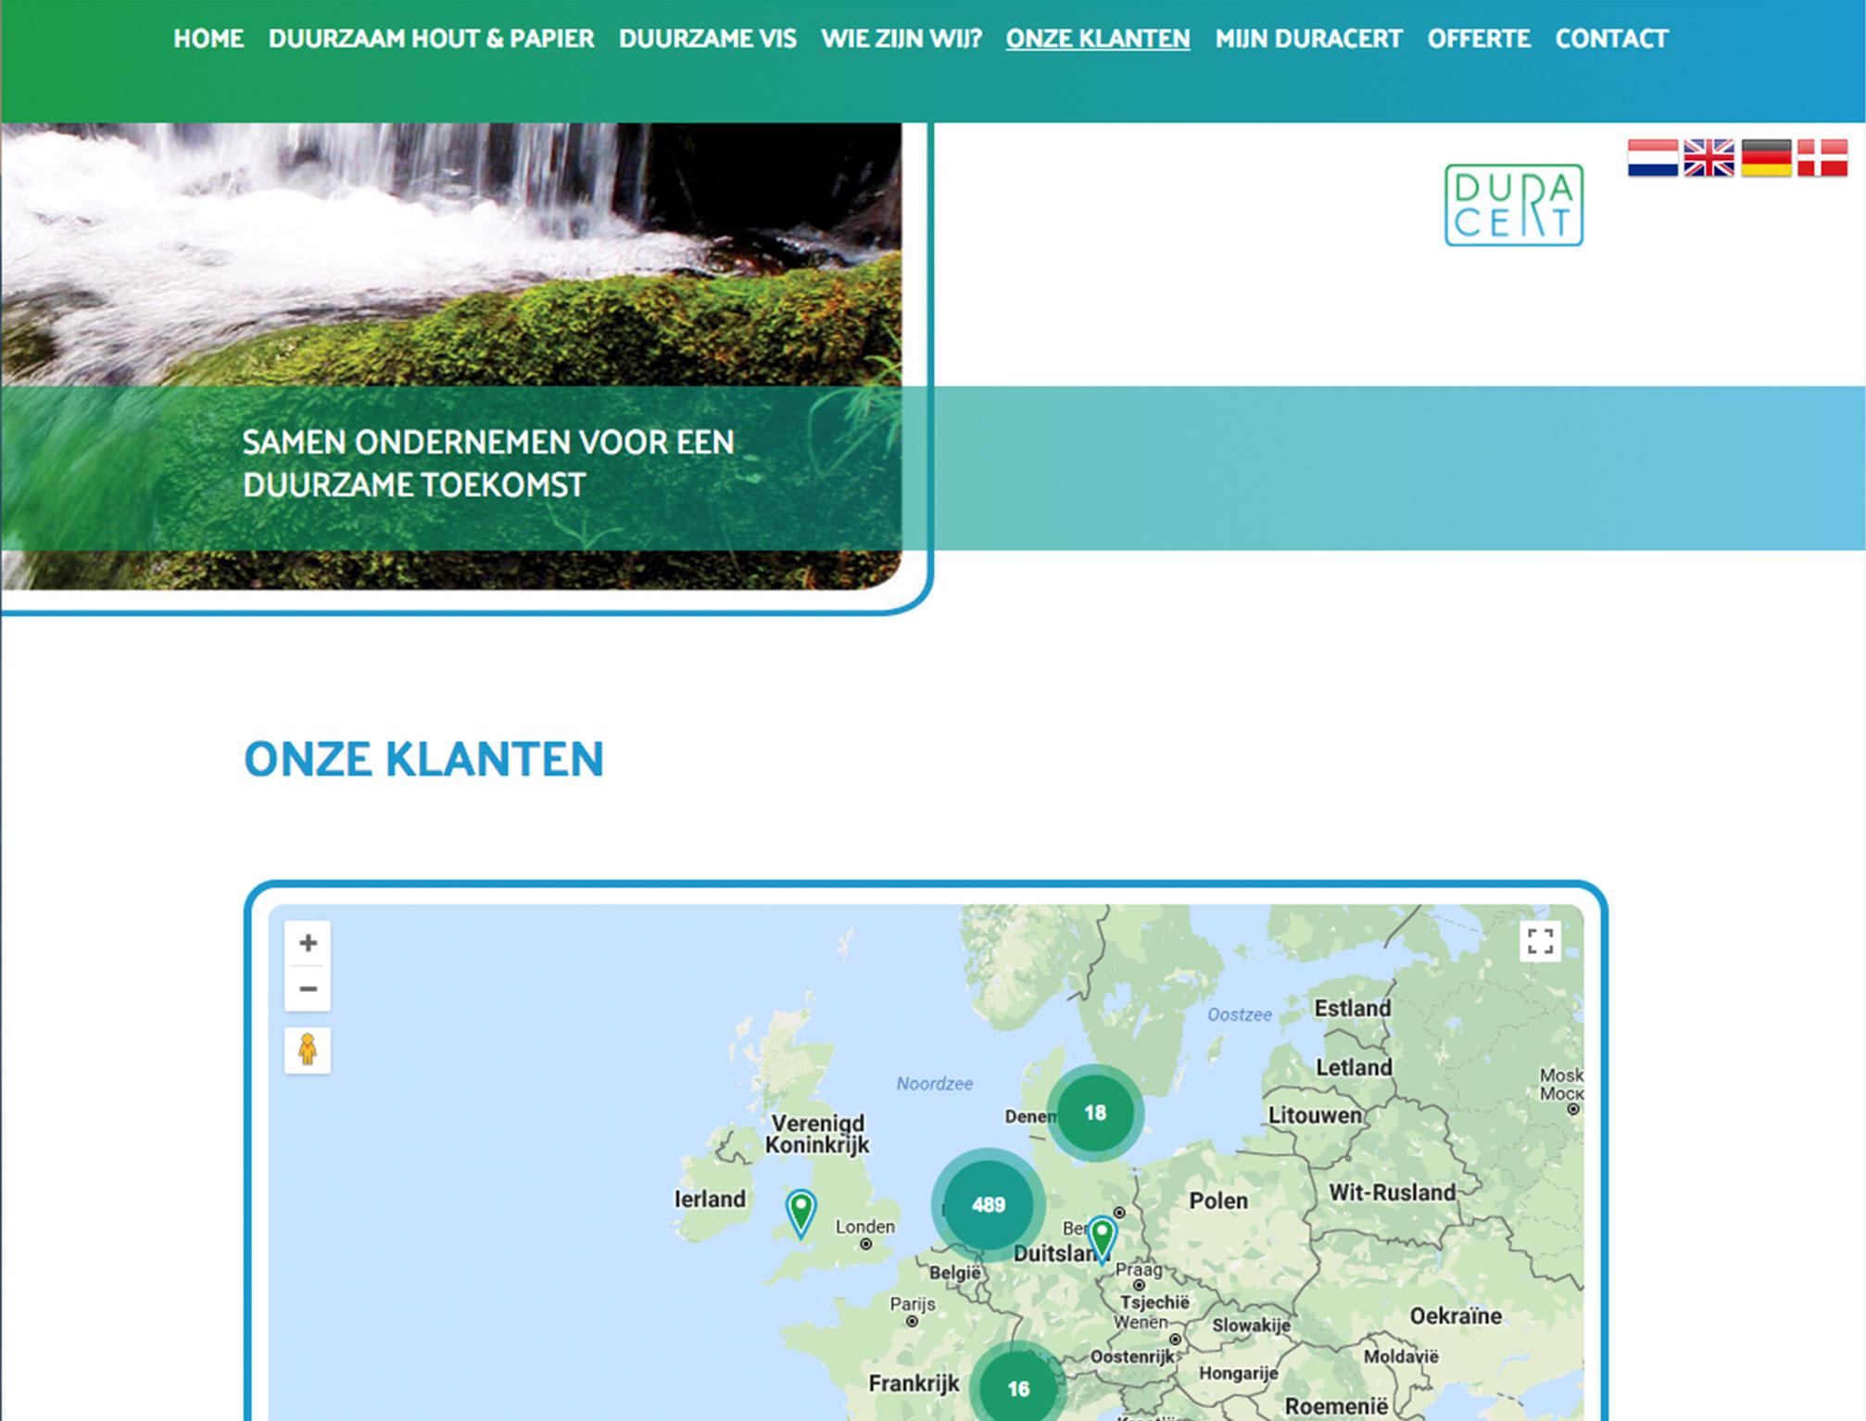Expand the 16 cluster near Frankrijk
The height and width of the screenshot is (1421, 1866).
click(1017, 1388)
